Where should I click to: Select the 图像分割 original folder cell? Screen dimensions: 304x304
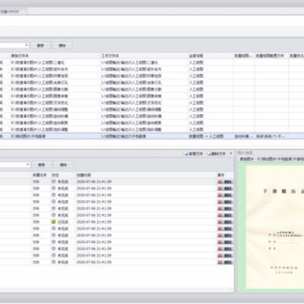[x=55, y=90]
